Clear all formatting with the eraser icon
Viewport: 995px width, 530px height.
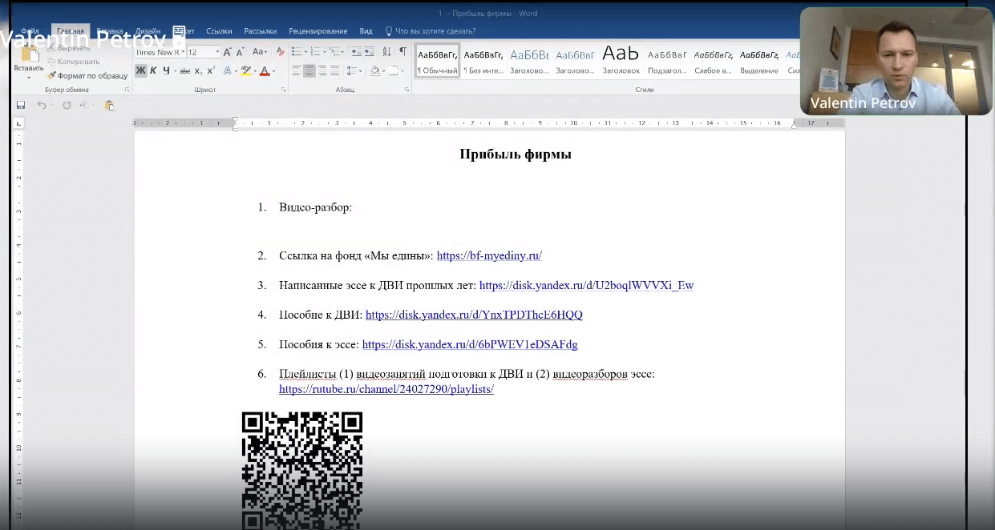[281, 52]
